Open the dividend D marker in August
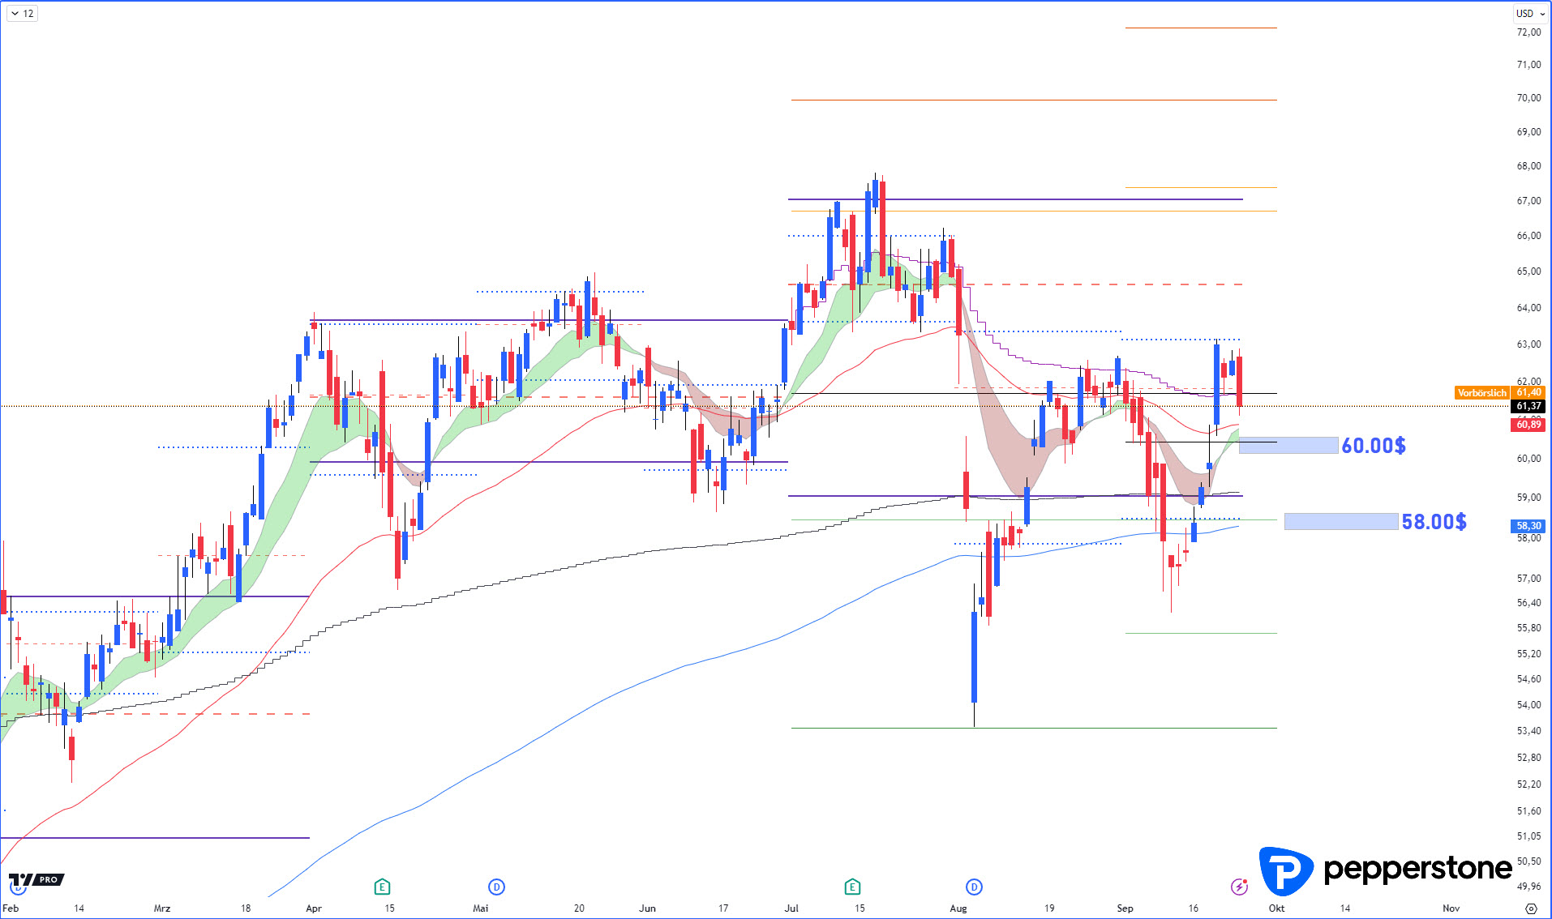Image resolution: width=1552 pixels, height=919 pixels. (x=974, y=887)
